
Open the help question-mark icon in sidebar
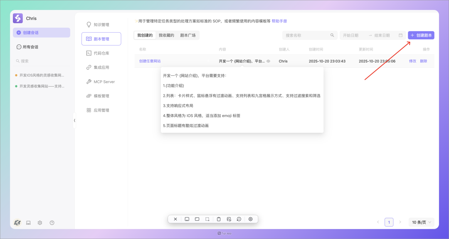click(x=52, y=222)
